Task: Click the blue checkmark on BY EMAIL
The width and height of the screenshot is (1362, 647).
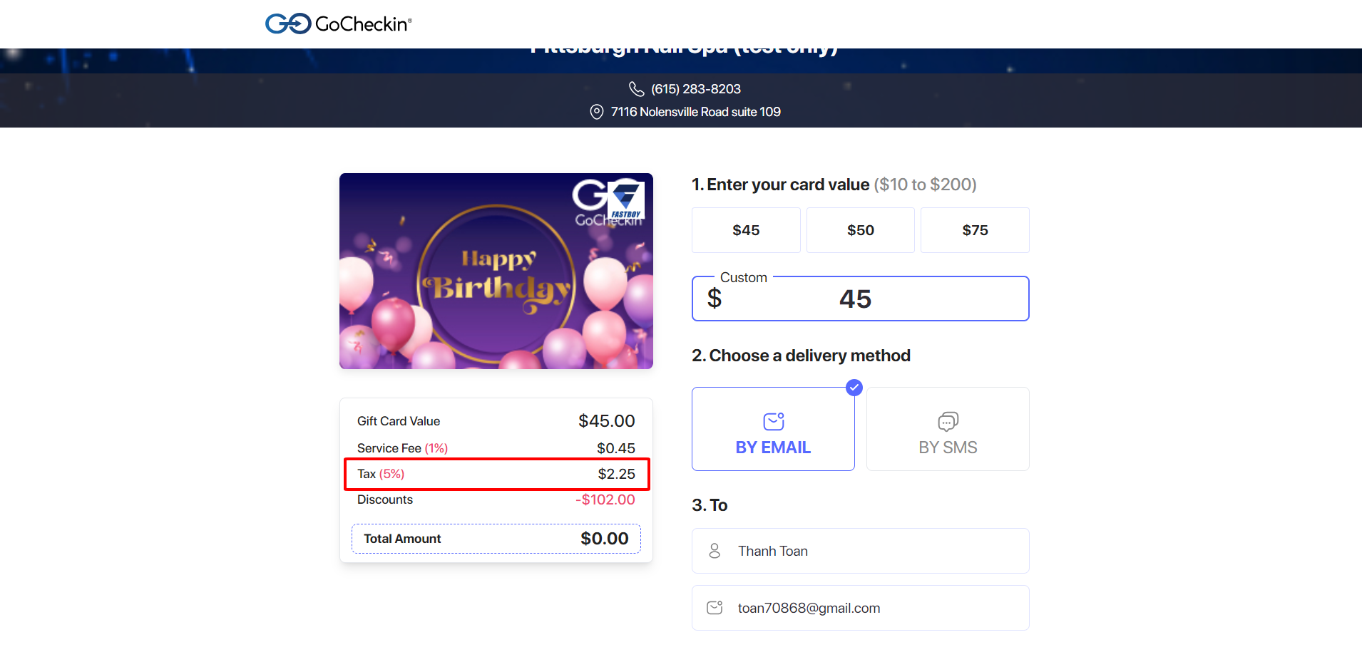Action: click(x=854, y=388)
